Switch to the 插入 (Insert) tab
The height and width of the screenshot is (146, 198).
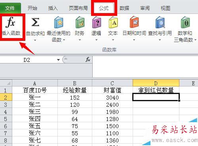point(53,8)
